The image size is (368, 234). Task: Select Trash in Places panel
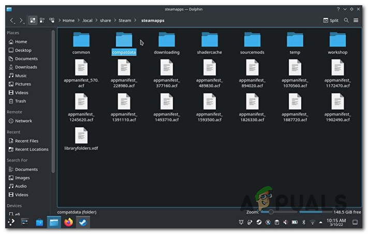coord(20,101)
